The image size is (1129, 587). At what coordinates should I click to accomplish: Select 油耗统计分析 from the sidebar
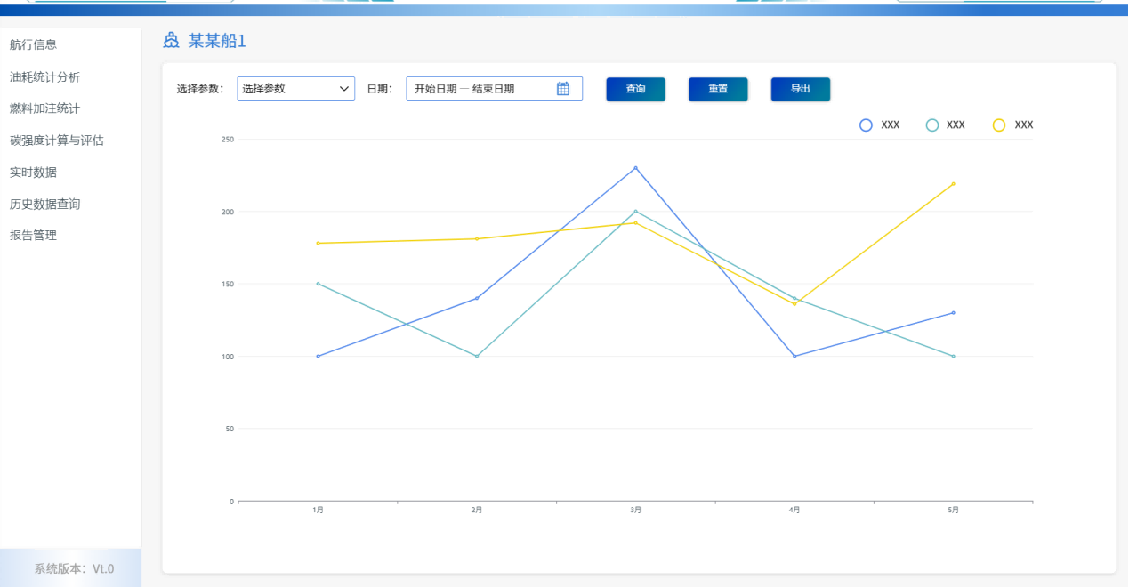[45, 77]
